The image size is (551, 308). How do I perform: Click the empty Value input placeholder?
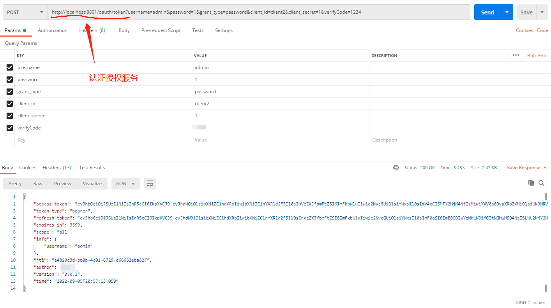point(281,140)
